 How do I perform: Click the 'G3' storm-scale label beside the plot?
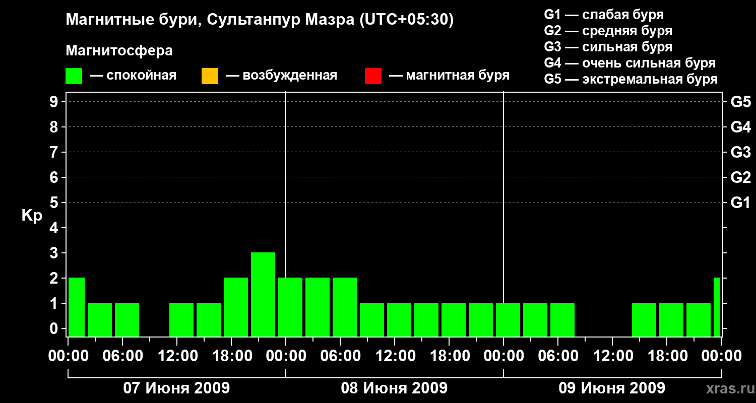[x=741, y=153]
